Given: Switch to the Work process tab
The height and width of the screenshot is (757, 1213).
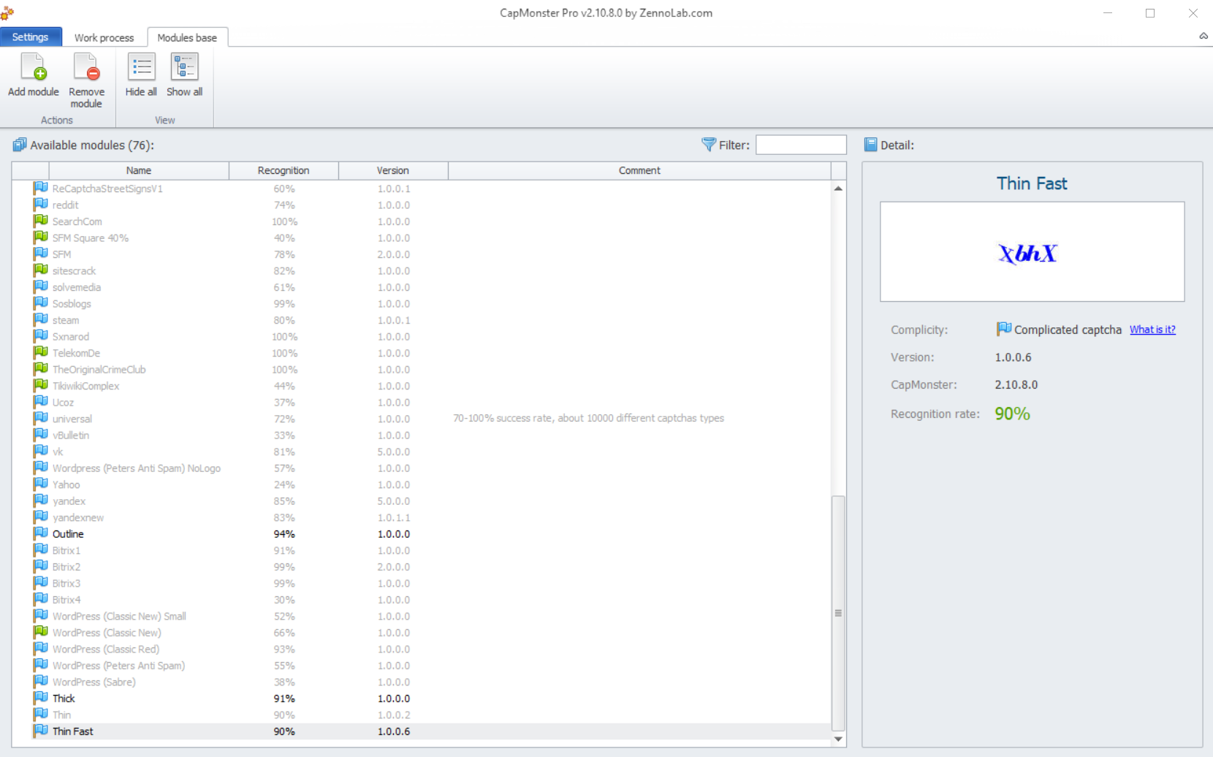Looking at the screenshot, I should [x=104, y=37].
